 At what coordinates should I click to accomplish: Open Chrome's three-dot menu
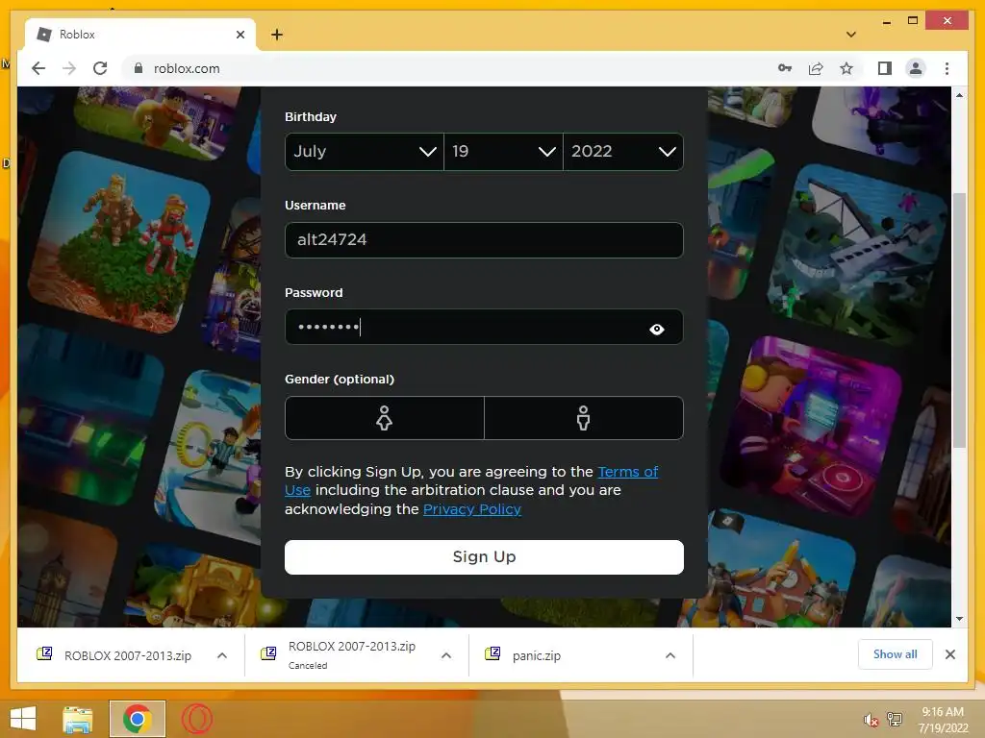coord(947,68)
